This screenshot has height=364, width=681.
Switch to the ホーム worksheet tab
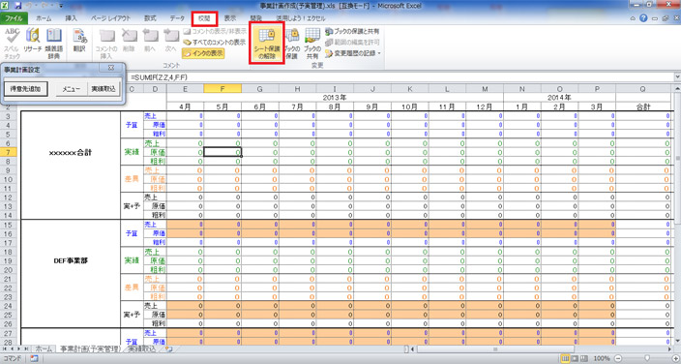44,349
